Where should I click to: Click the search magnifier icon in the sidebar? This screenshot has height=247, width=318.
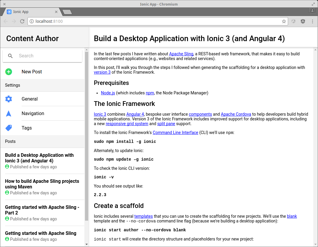(10, 56)
